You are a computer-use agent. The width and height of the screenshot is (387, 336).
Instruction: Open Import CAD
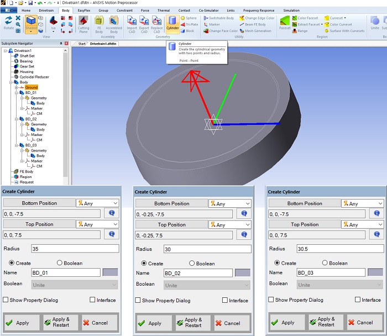pyautogui.click(x=132, y=24)
